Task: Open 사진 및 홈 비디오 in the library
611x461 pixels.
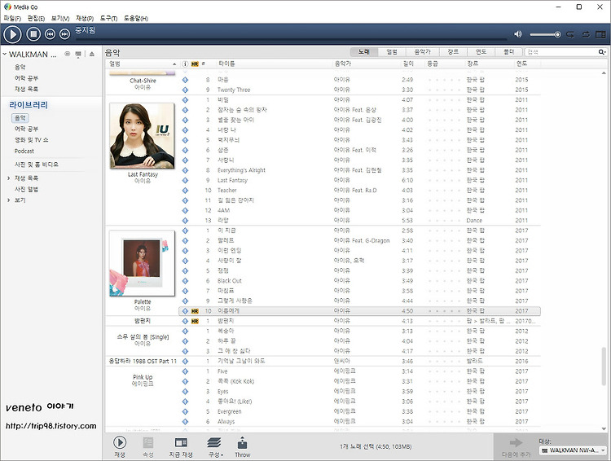Action: [36, 165]
